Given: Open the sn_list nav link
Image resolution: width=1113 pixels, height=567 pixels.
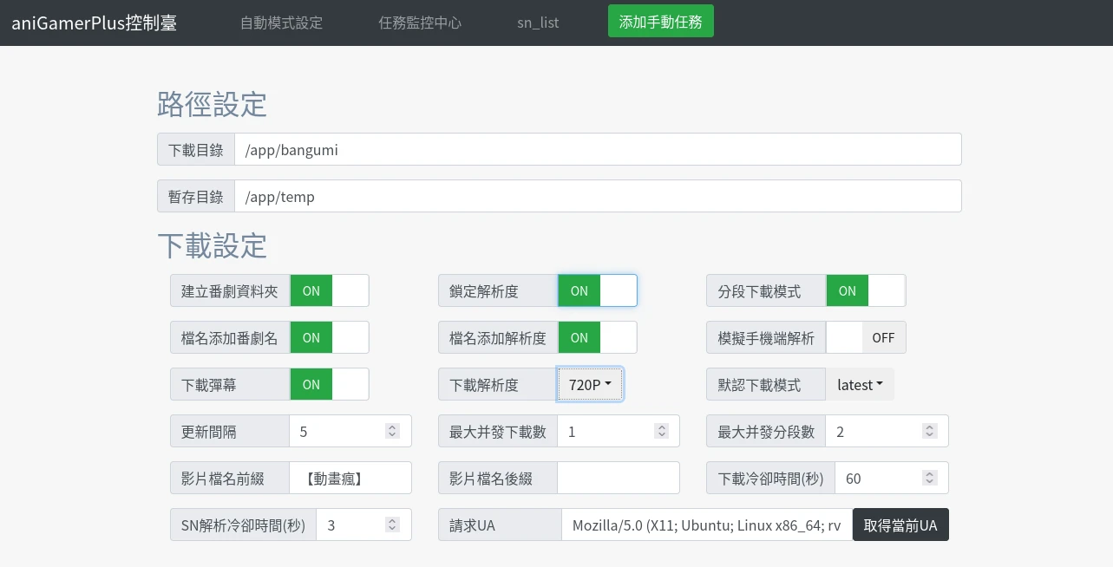Looking at the screenshot, I should pos(538,23).
